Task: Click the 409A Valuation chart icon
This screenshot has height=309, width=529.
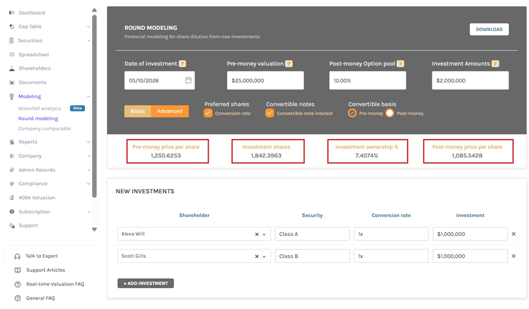Action: pyautogui.click(x=12, y=198)
